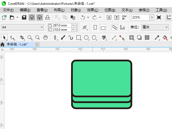Click the Print icon
172x129 pixels.
(x=47, y=17)
